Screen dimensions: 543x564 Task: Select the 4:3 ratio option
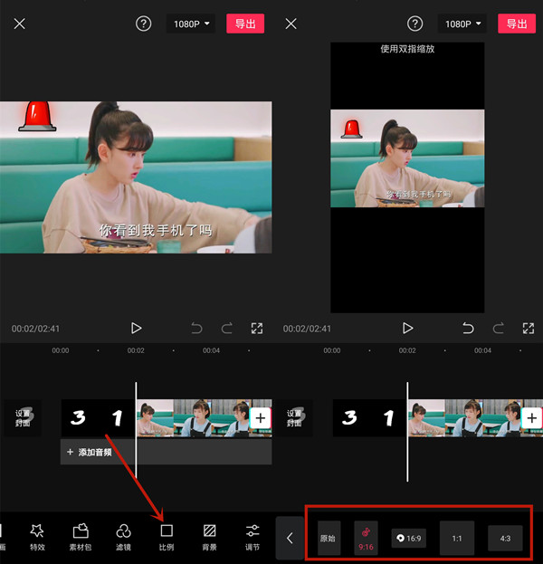point(505,538)
